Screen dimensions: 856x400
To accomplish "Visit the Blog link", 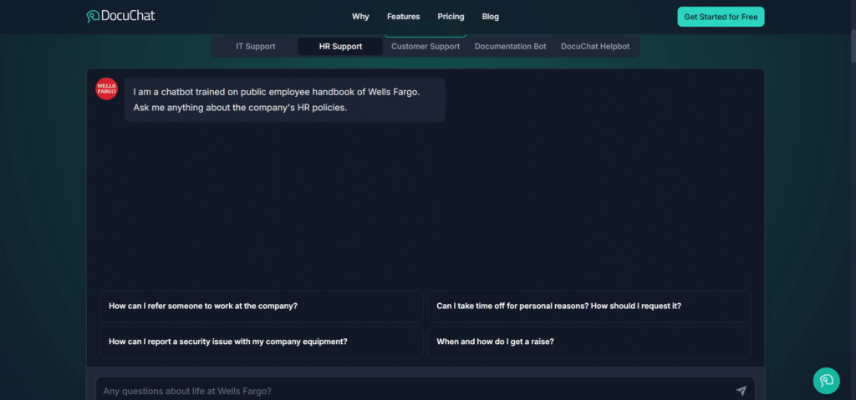I will [490, 17].
